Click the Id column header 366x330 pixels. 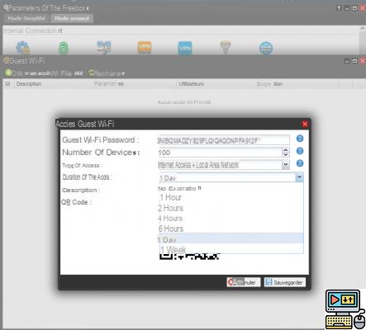[x=7, y=83]
